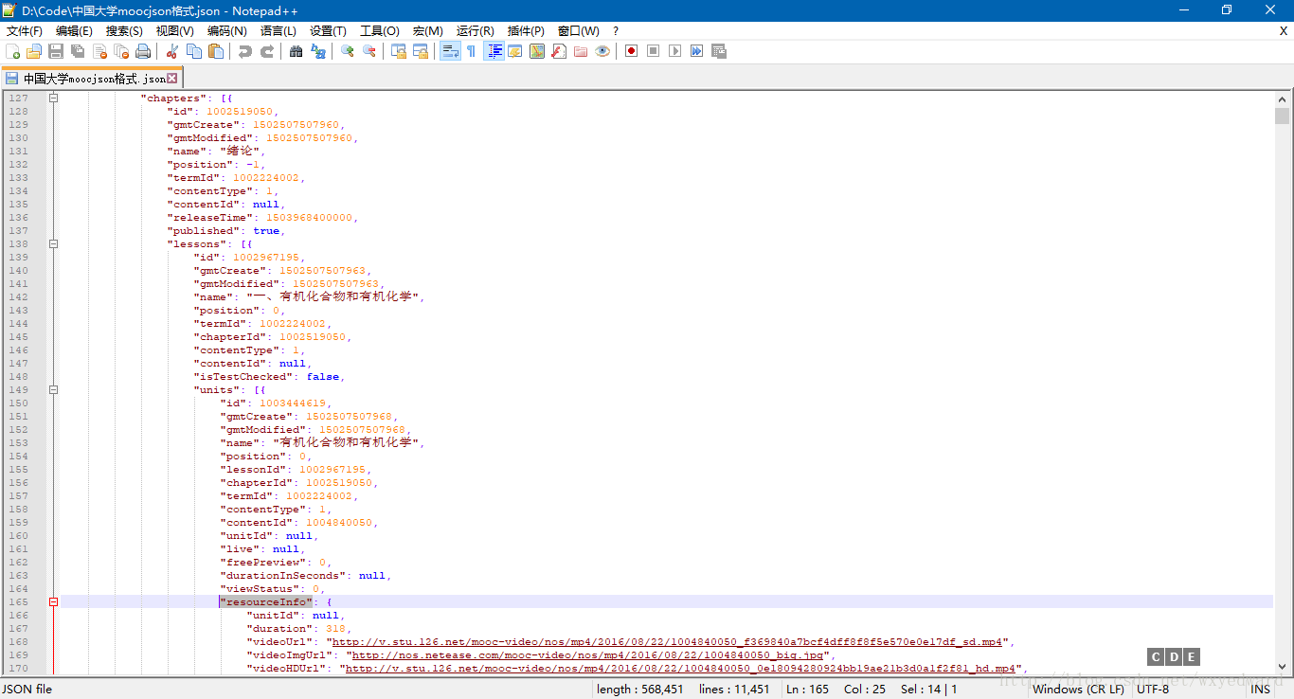The width and height of the screenshot is (1294, 699).
Task: Close document with menu bar X button
Action: click(1284, 31)
